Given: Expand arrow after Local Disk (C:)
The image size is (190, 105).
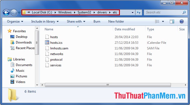Looking at the screenshot, I should point(55,12).
